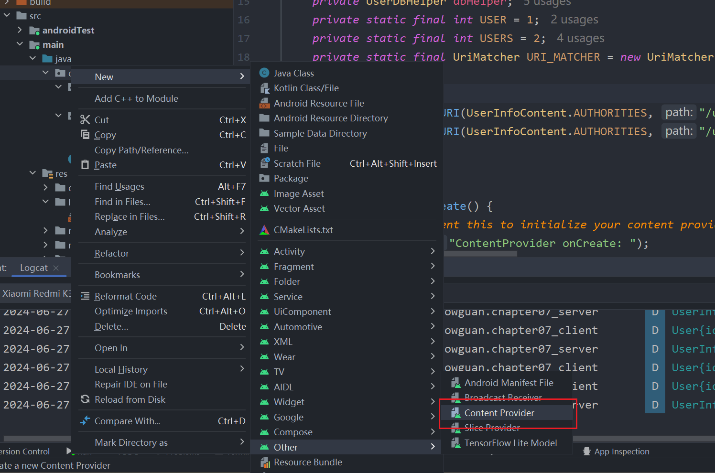Open the Mark Directory as submenu arrow
Viewport: 715px width, 473px height.
pos(242,442)
